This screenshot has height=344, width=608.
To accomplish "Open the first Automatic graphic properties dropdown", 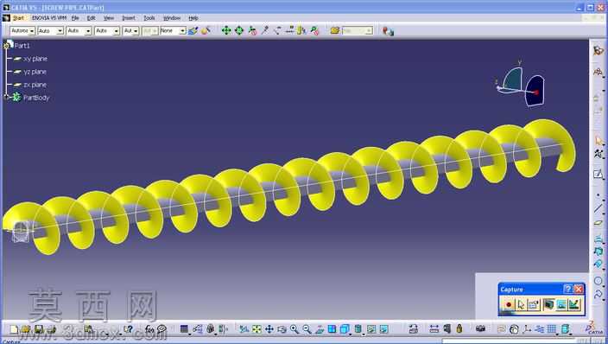I will 22,30.
